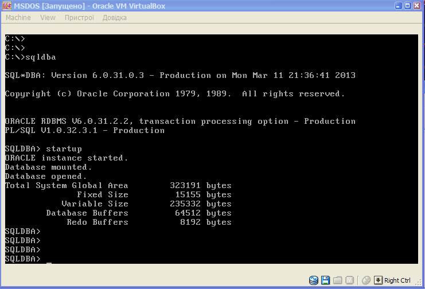
Task: Click the 'ORACLE instance started.' message
Action: (67, 158)
